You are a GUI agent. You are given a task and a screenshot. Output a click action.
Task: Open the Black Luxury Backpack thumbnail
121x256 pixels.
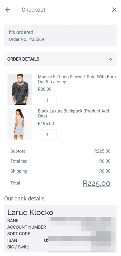(20, 124)
